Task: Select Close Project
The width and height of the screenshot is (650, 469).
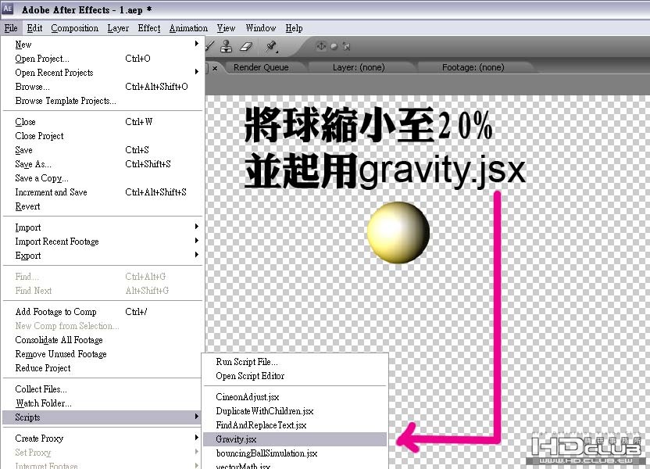Action: [102, 136]
